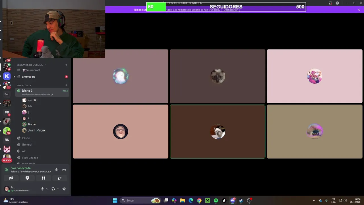Screen dimensions: 364x205
Task: Share your screen button
Action: coord(27,178)
